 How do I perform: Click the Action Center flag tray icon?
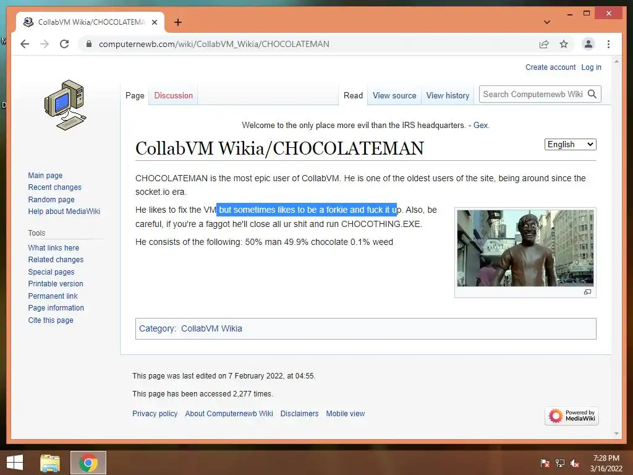coord(545,463)
